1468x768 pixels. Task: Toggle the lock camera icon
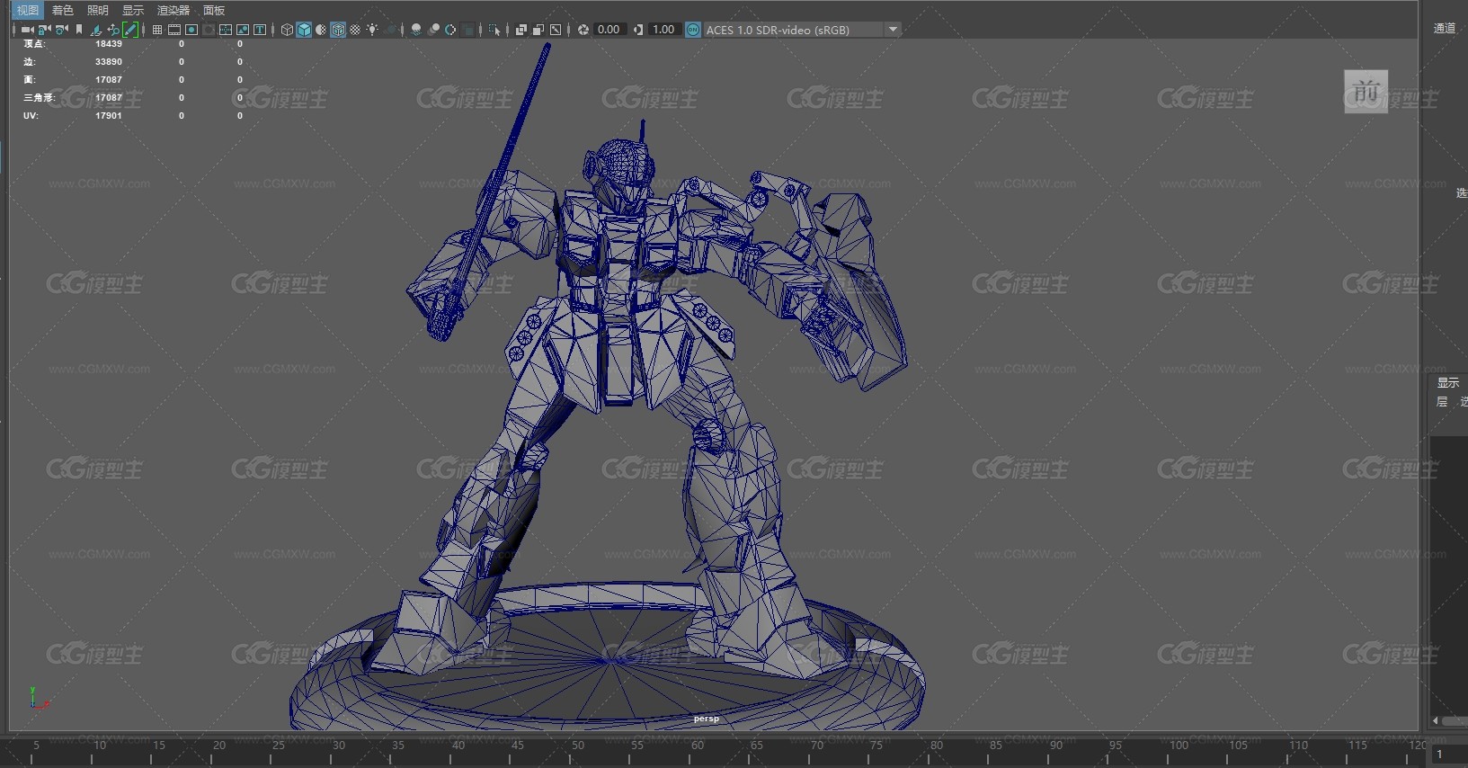coord(44,30)
